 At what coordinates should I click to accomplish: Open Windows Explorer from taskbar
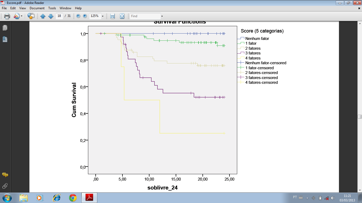click(x=24, y=198)
